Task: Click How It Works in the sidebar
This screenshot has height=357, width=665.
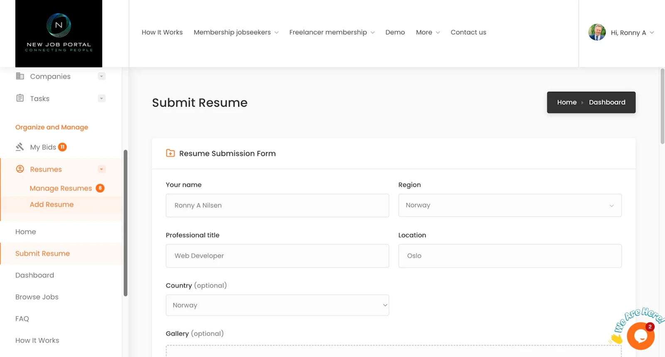Action: coord(37,340)
